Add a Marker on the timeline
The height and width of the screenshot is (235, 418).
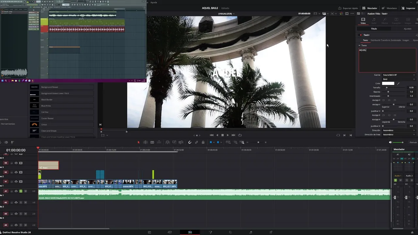tap(218, 142)
